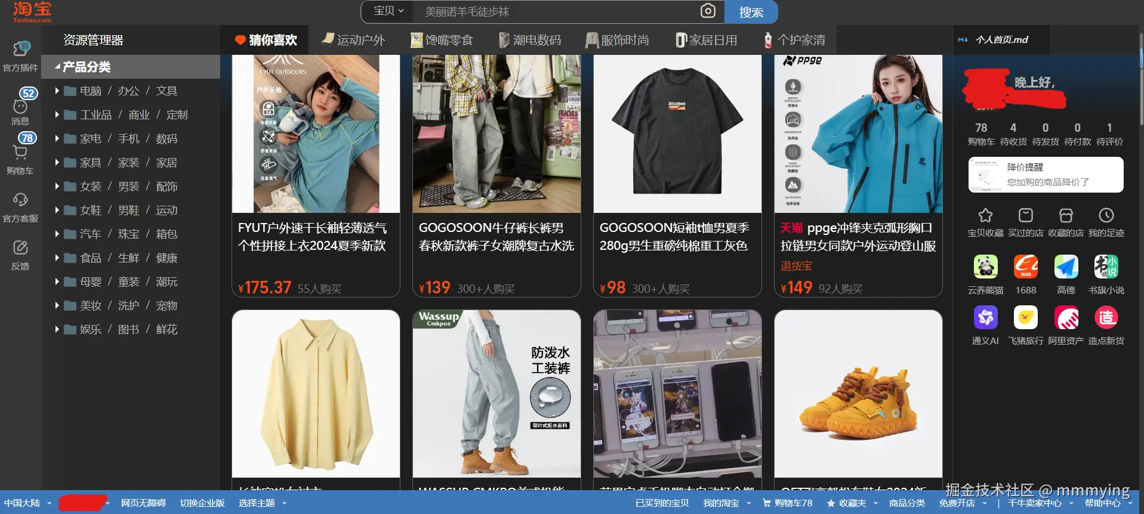Switch to 馋嘴零食 tab
This screenshot has height=514, width=1144.
[442, 40]
